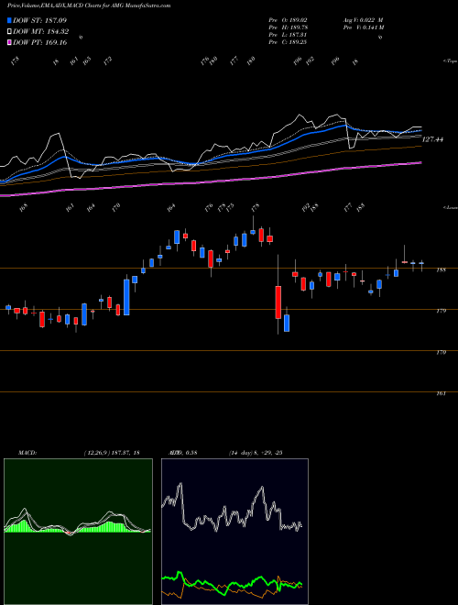Screen dimensions: 458x605
Task: Click the ADX '(14 day) 8, +29, -25' text
Action: click(x=256, y=453)
